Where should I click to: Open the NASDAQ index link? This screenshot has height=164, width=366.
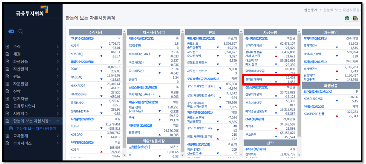point(76,77)
